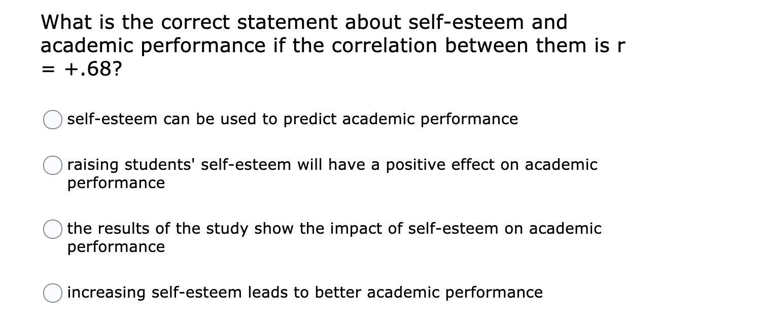Pick the 'increasing self-esteem leads to better' option
Image resolution: width=762 pixels, height=326 pixels.
(52, 293)
